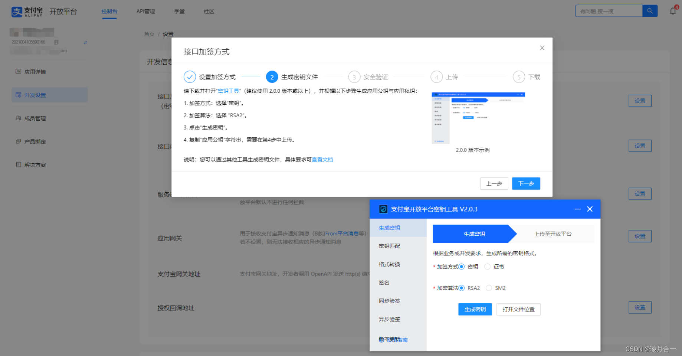Open 成员管理 in the sidebar
Screen dimensions: 682x356
(49, 118)
